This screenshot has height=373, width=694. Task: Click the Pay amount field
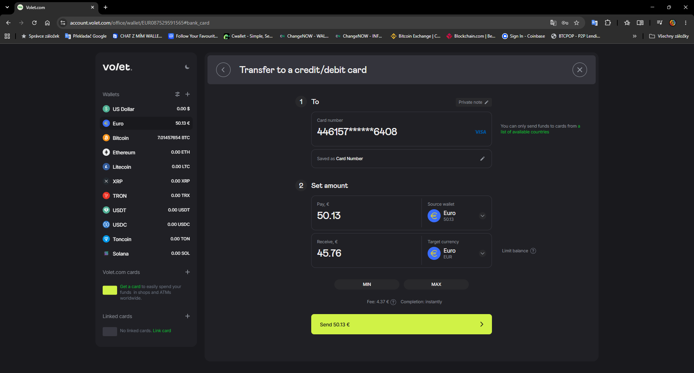pyautogui.click(x=367, y=213)
